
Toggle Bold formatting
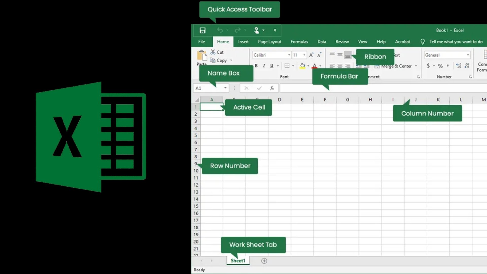[x=256, y=66]
